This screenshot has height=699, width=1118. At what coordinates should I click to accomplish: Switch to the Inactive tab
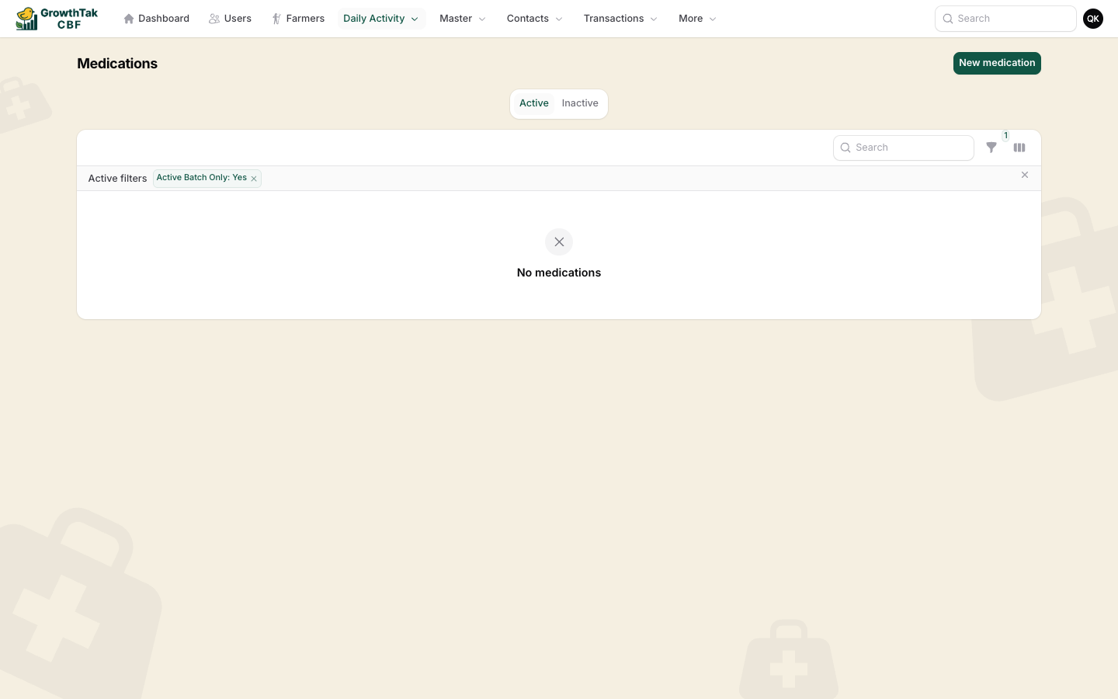point(580,103)
